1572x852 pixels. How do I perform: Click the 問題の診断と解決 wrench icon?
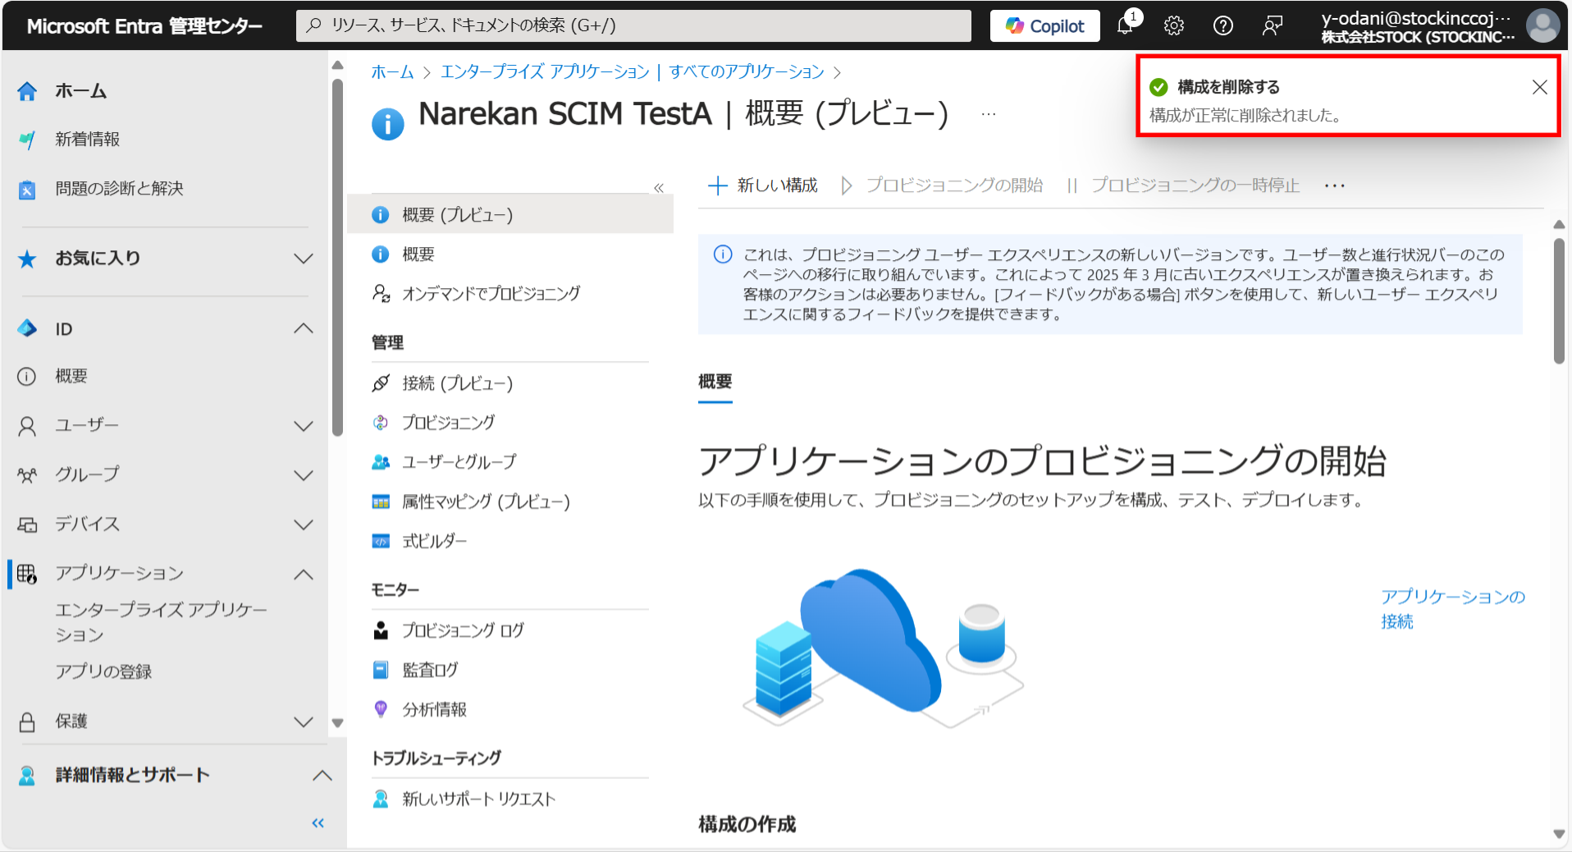27,190
